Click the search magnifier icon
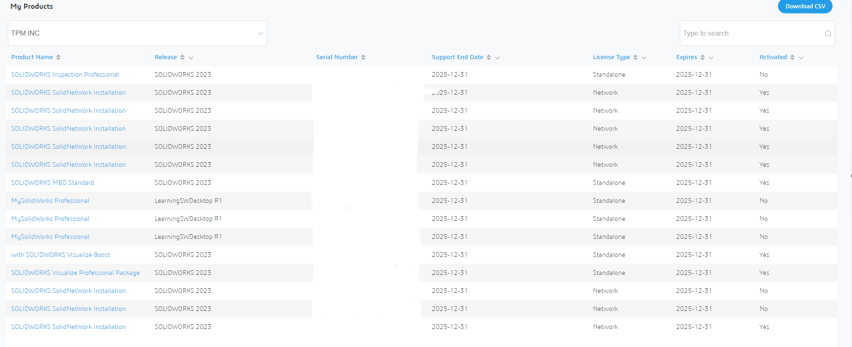Screen dimensions: 852x347 pos(828,33)
